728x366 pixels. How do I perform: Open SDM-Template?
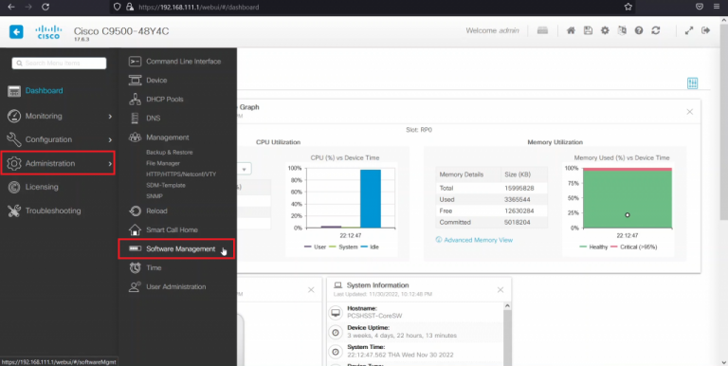click(x=165, y=185)
